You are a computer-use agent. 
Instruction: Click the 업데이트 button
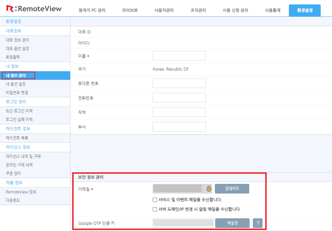[x=232, y=189]
